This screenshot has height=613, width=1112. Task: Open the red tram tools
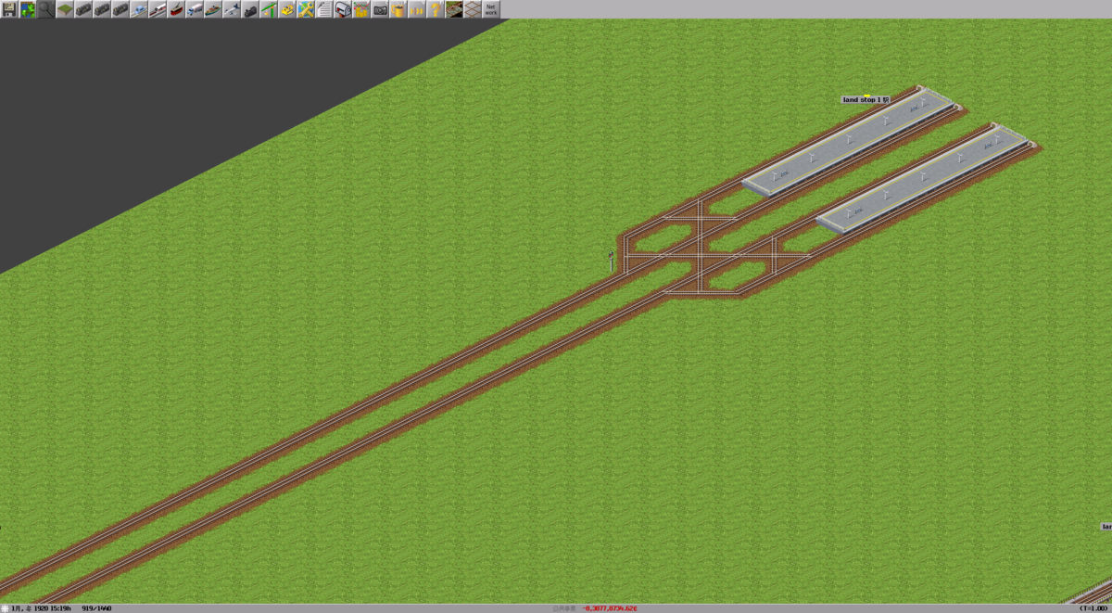click(x=176, y=9)
